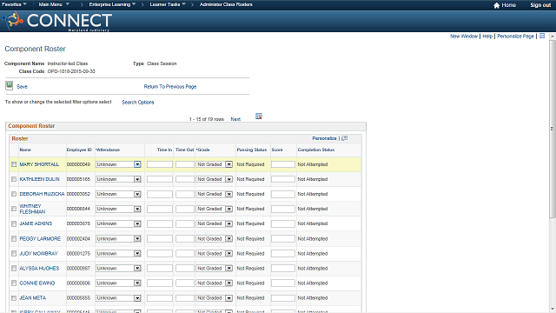Screen dimensions: 556x313
Task: Click the CONNECT logo
Action: click(57, 21)
